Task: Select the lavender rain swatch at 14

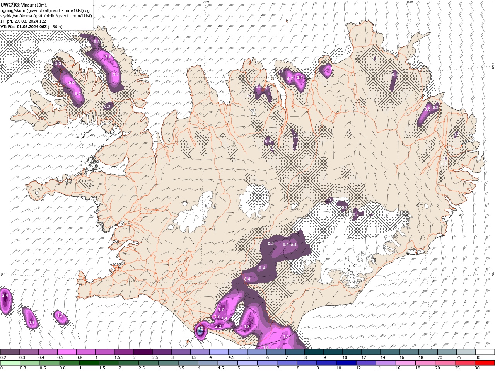Action: [386, 363]
